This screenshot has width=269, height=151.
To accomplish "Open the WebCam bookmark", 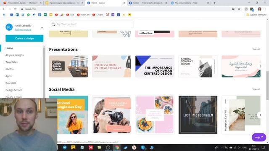I will (83, 15).
